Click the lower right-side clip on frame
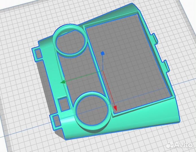 [166, 66]
